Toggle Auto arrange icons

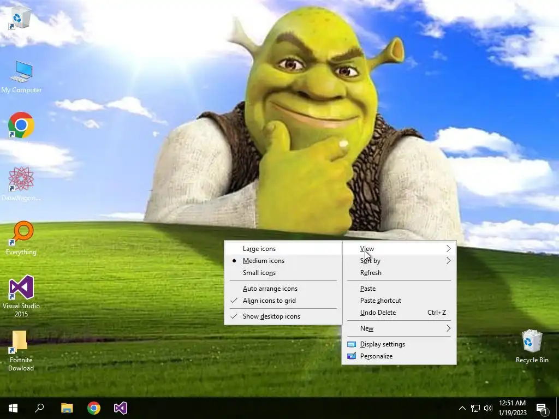pyautogui.click(x=283, y=289)
